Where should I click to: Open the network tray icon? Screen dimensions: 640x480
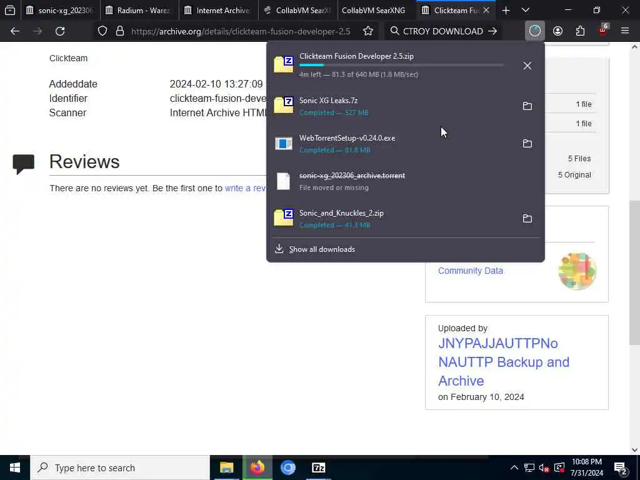point(529,467)
